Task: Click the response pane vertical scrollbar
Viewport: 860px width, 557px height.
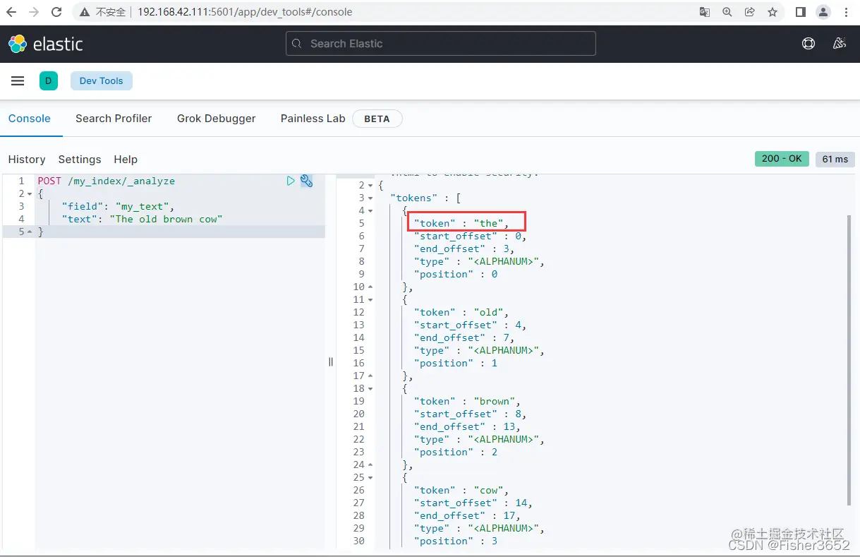Action: 849,360
